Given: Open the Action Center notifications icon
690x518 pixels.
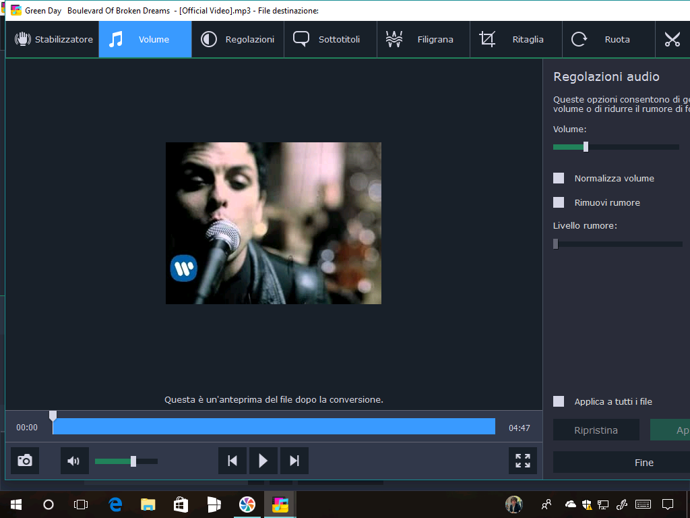Looking at the screenshot, I should click(668, 505).
